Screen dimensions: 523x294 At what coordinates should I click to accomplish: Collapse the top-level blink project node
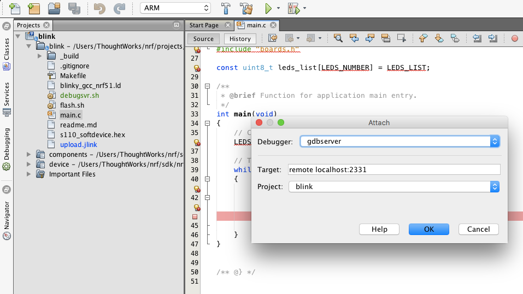[x=18, y=36]
